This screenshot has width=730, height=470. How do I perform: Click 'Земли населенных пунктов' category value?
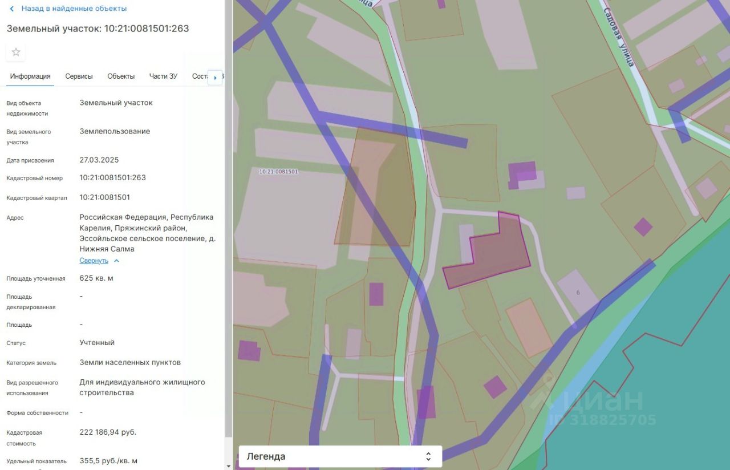click(x=130, y=362)
